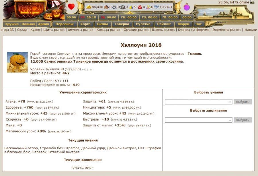Click the 6479 online counter text
The width and height of the screenshot is (258, 176).
click(239, 2)
